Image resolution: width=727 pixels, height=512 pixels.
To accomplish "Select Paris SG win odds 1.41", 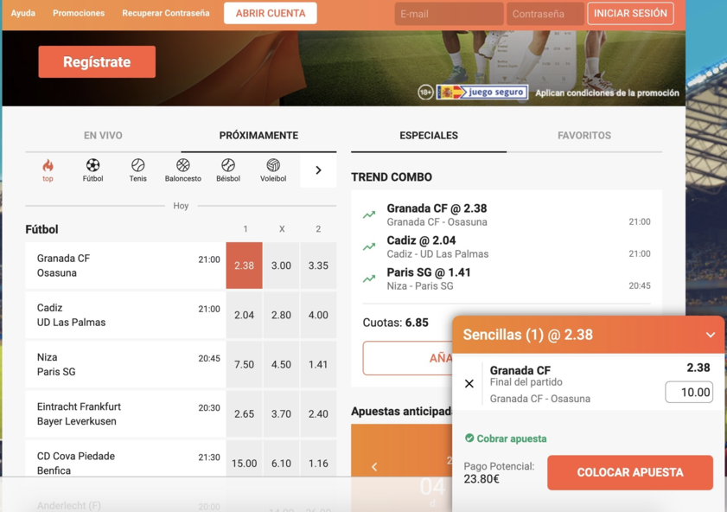I will click(x=318, y=364).
